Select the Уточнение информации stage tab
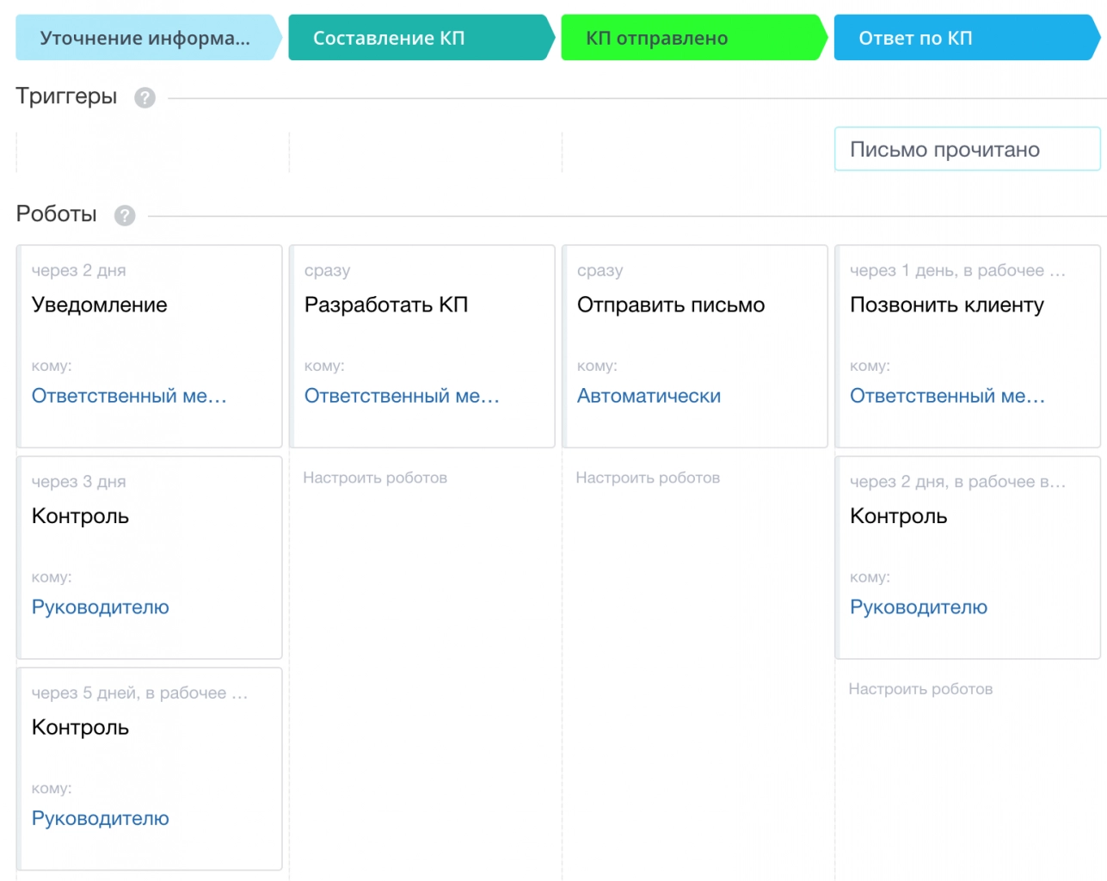The width and height of the screenshot is (1107, 881). [x=145, y=38]
